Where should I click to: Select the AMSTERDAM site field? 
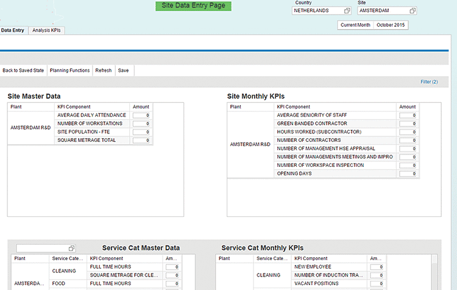(383, 11)
